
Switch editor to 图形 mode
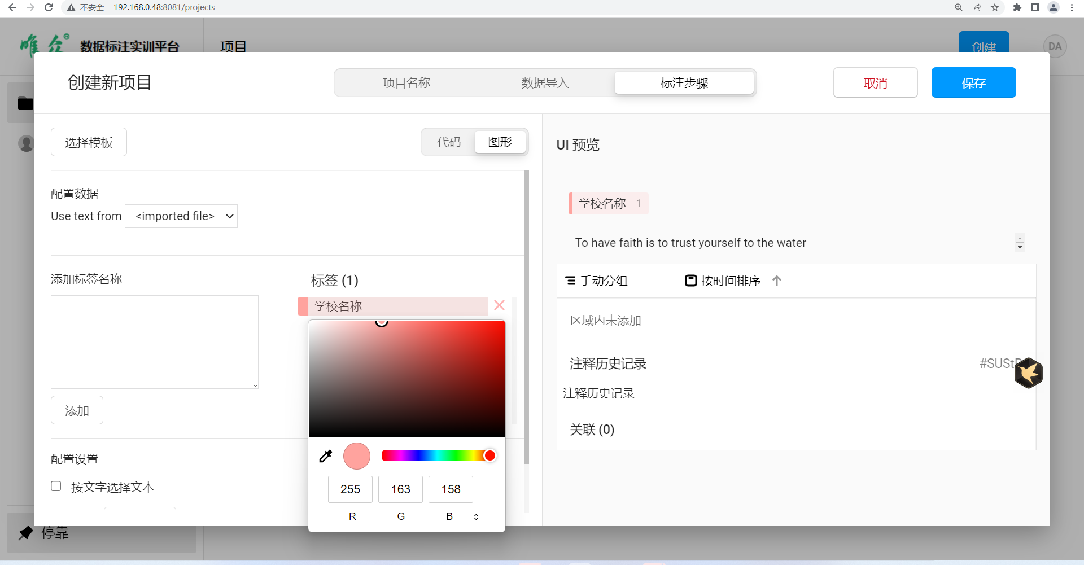click(500, 142)
